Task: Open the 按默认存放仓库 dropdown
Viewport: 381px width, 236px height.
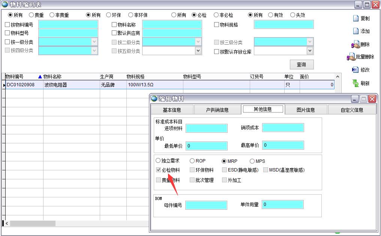Action: 310,51
